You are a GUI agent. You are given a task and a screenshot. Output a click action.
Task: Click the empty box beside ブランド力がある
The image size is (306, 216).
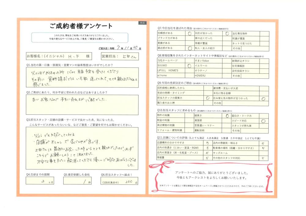(189, 38)
